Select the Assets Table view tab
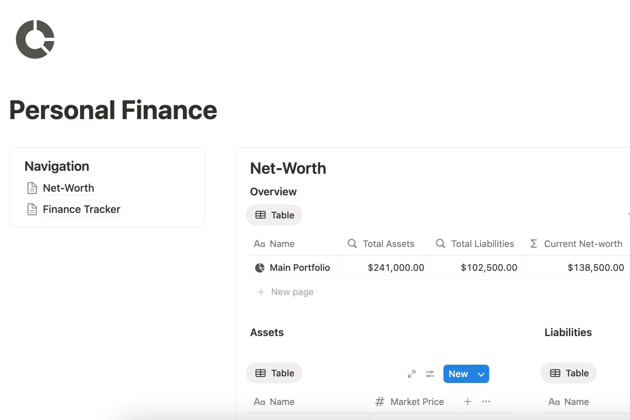This screenshot has height=420, width=630. coord(275,373)
